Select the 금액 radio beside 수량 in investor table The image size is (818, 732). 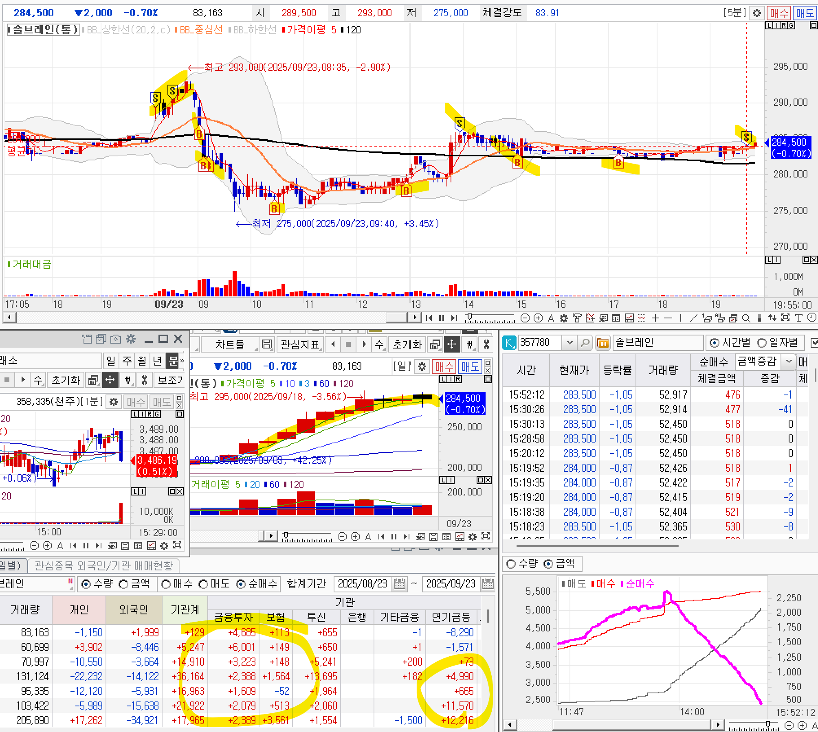pyautogui.click(x=123, y=584)
